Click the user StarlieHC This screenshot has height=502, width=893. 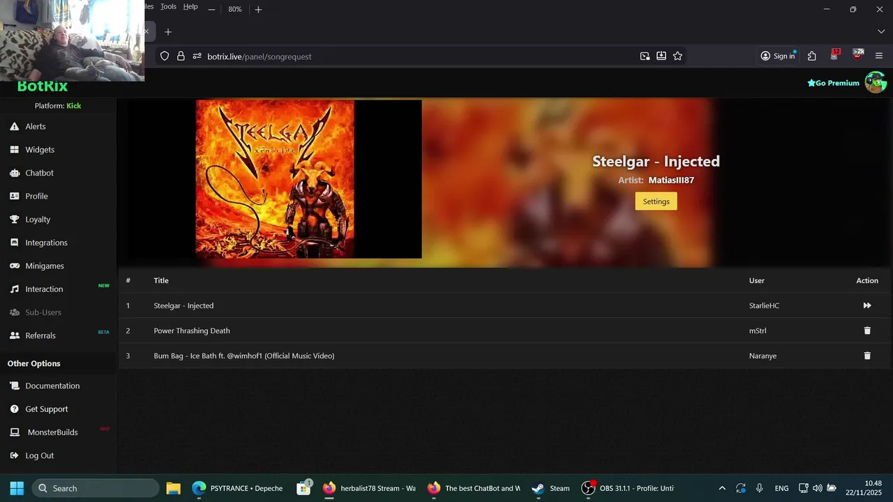(765, 305)
